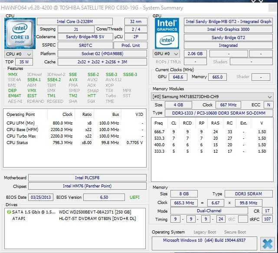Click the Intel HM76 (Panther Point) chipset field
This screenshot has width=278, height=253.
87,186
